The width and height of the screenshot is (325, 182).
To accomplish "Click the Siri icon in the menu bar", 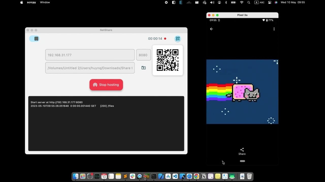I will [x=276, y=2].
